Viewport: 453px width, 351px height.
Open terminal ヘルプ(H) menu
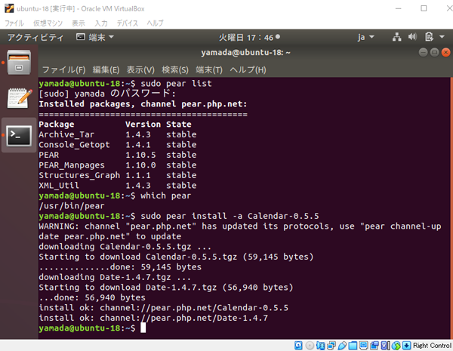(x=248, y=70)
